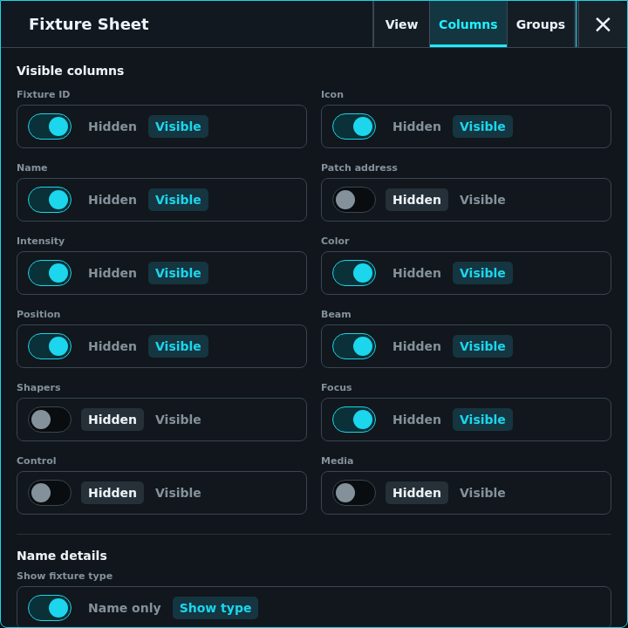Image resolution: width=628 pixels, height=628 pixels.
Task: Toggle the Focus column switch
Action: click(x=354, y=420)
